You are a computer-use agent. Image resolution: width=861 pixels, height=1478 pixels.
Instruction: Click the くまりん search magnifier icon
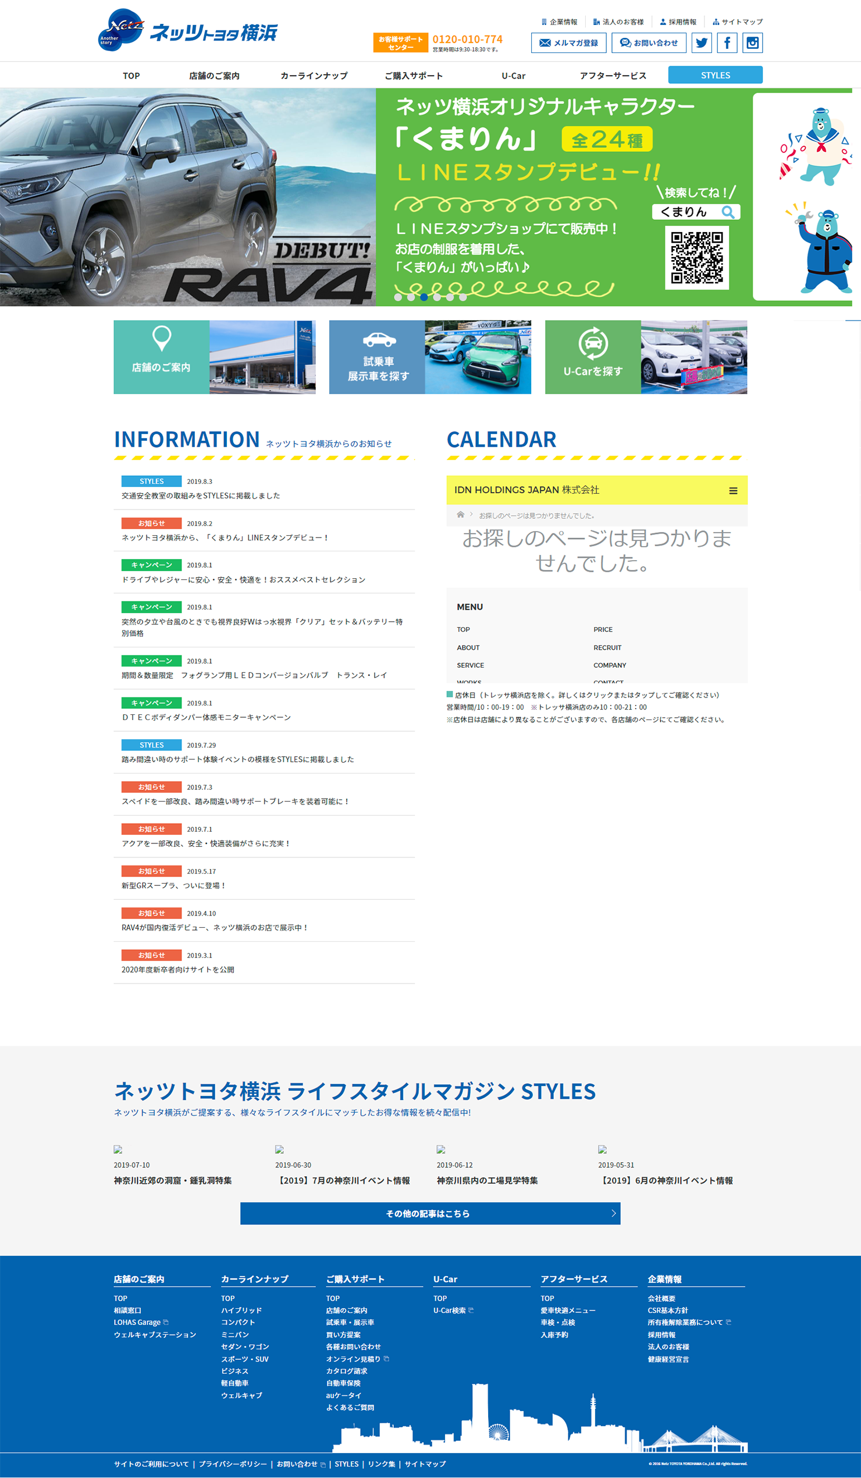pyautogui.click(x=728, y=212)
